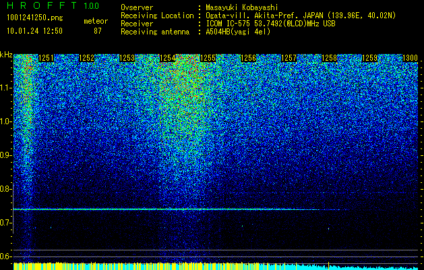Click the antenna value A504HB(yagi 4el)
The height and width of the screenshot is (270, 424).
[238, 32]
